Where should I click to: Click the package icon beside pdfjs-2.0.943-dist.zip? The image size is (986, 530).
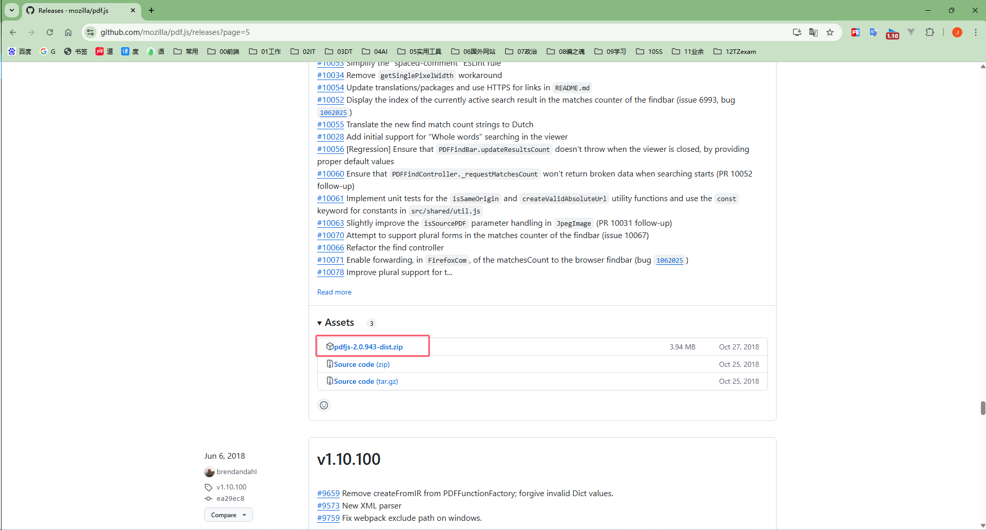click(x=330, y=346)
